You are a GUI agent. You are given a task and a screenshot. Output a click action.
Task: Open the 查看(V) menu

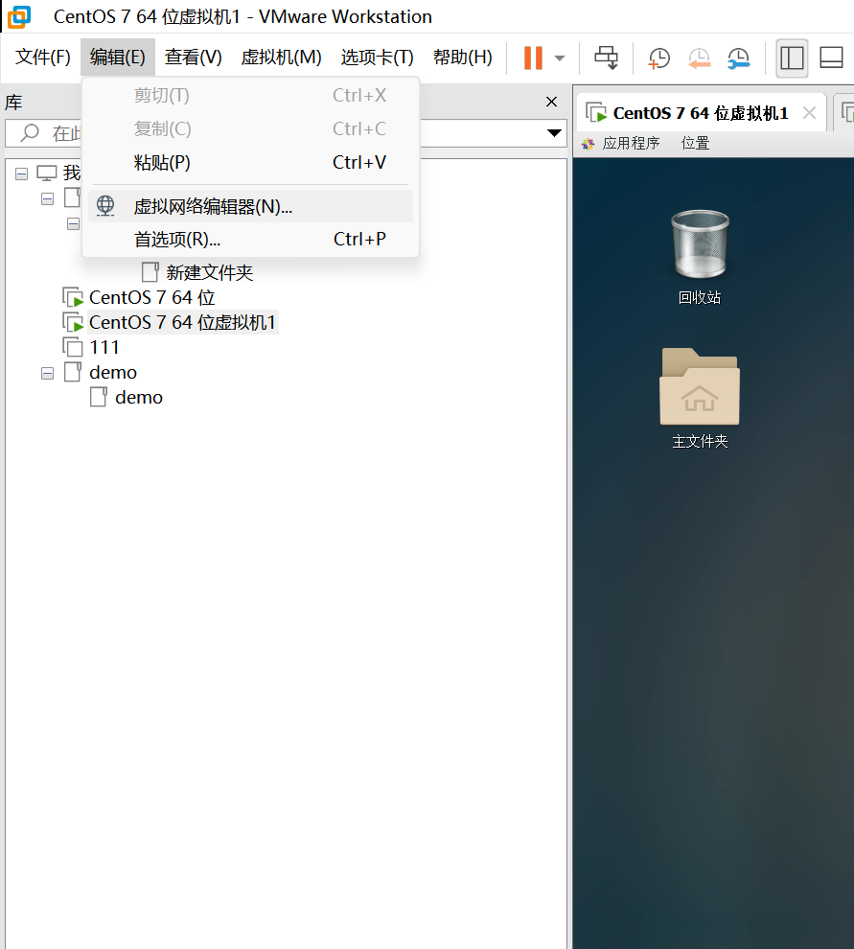[193, 57]
